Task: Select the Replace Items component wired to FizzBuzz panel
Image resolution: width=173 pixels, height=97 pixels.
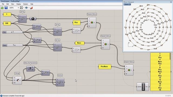Action: click(129, 70)
